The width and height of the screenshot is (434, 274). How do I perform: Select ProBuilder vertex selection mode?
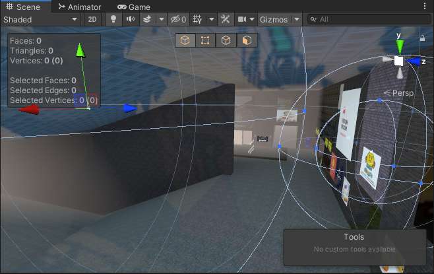point(206,40)
